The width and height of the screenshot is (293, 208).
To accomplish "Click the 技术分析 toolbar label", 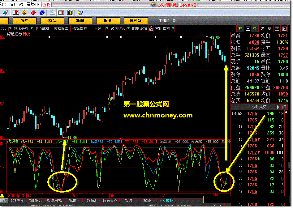I will [21, 28].
